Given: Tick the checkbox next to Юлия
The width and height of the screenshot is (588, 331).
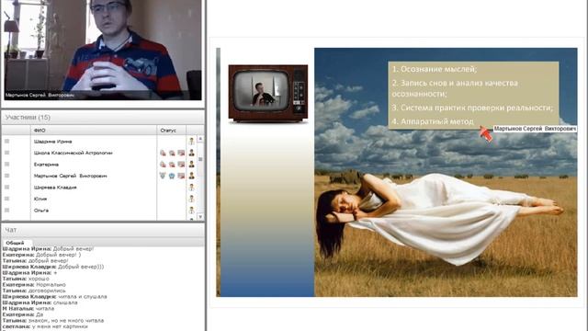Looking at the screenshot, I should (x=6, y=199).
